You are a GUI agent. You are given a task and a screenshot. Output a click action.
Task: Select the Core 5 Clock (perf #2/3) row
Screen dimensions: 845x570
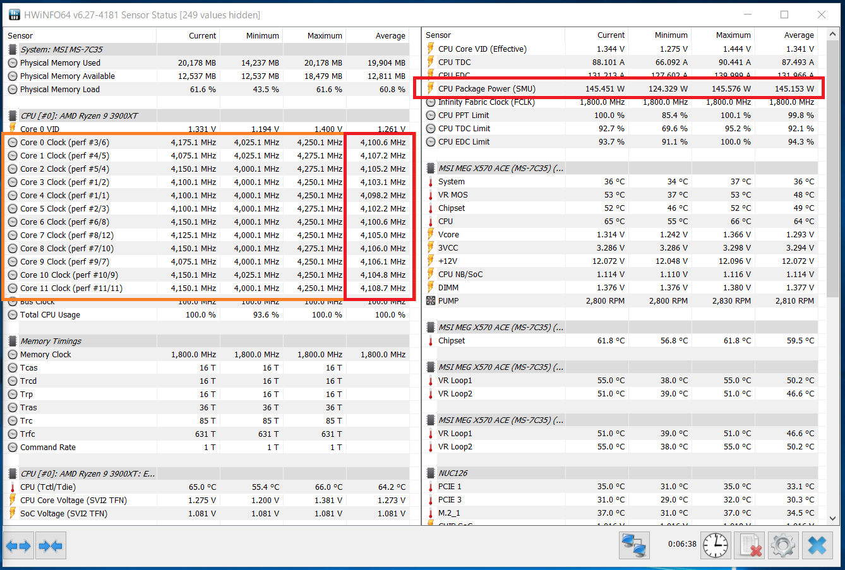206,208
